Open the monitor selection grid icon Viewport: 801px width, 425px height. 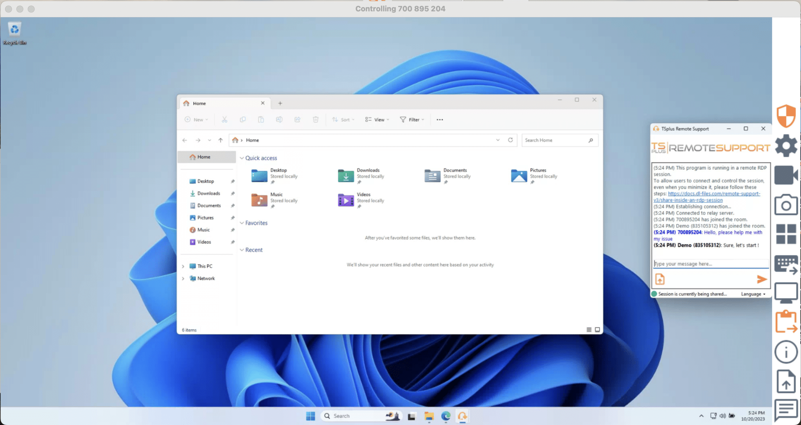(x=786, y=233)
